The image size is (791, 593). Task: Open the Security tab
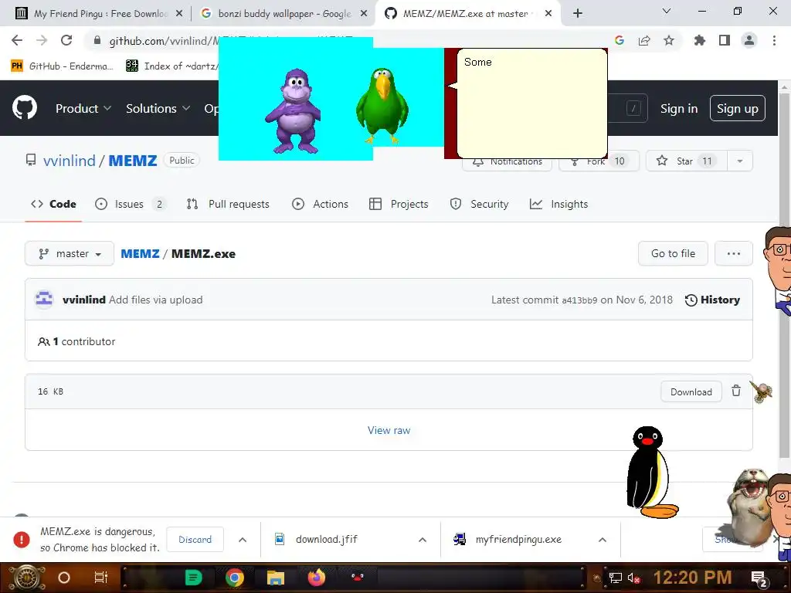479,204
